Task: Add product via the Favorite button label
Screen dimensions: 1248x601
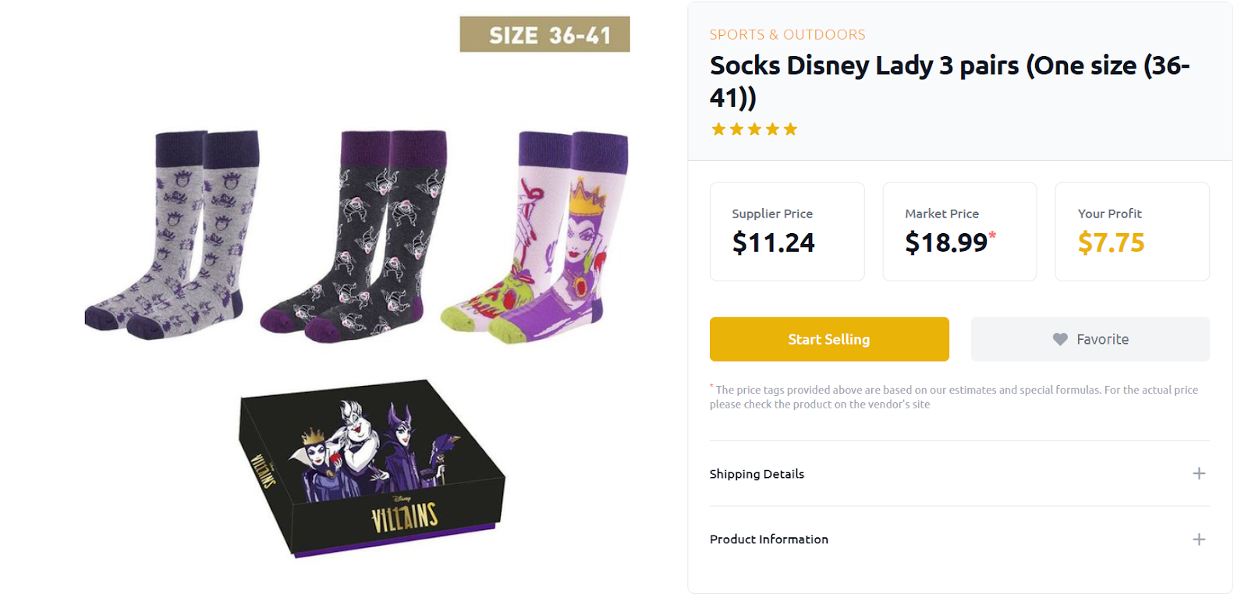Action: click(x=1102, y=339)
